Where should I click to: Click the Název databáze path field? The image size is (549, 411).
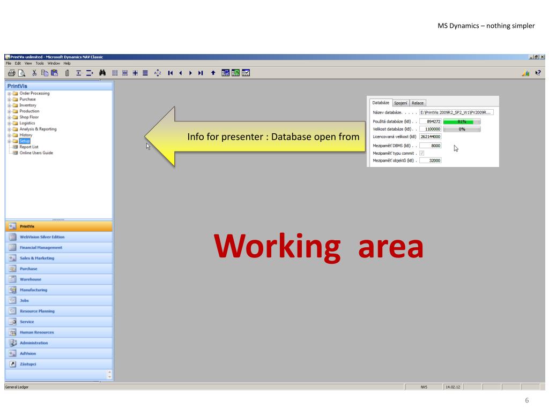pos(457,112)
